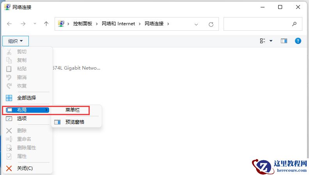The width and height of the screenshot is (309, 175).
Task: Choose 复制 from the menu
Action: pos(28,60)
